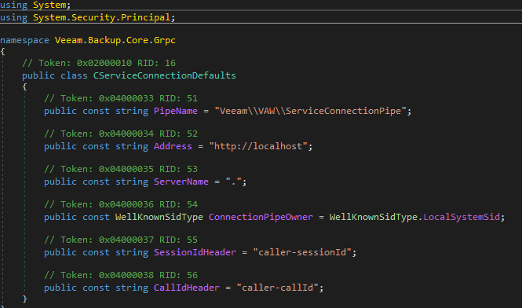Viewport: 522px width, 308px height.
Task: Click the CallIdHeader constant name
Action: [x=187, y=288]
